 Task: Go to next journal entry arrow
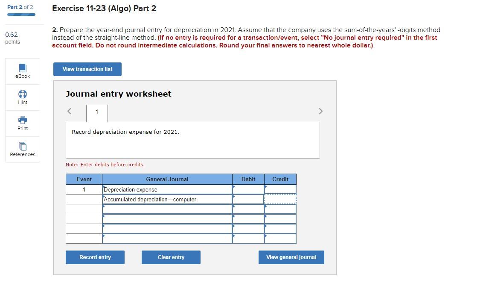pos(320,111)
